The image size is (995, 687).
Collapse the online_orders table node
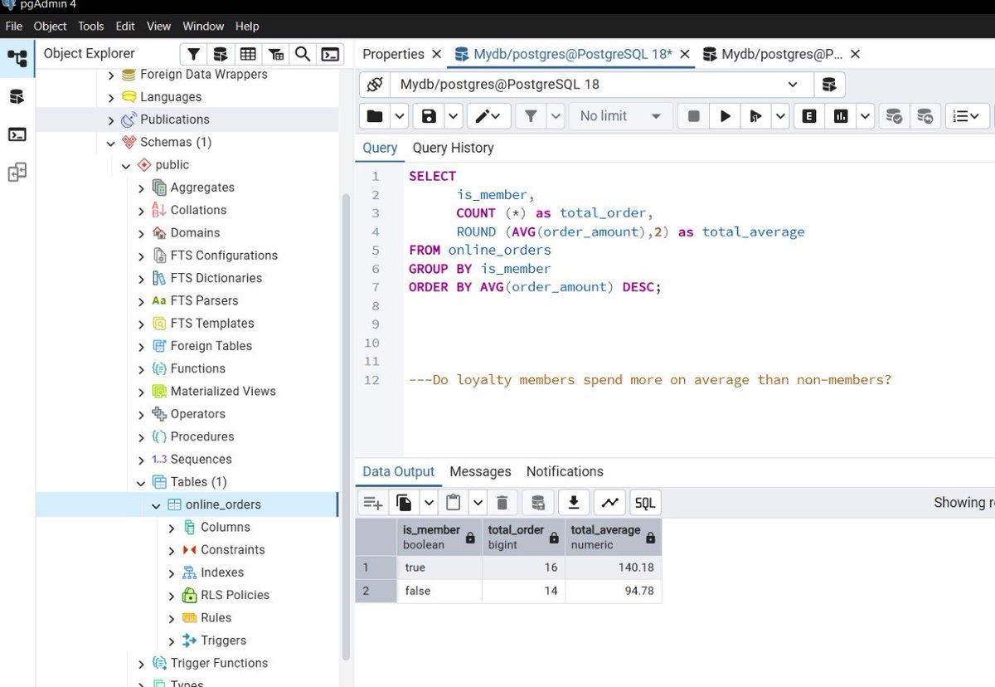[156, 504]
